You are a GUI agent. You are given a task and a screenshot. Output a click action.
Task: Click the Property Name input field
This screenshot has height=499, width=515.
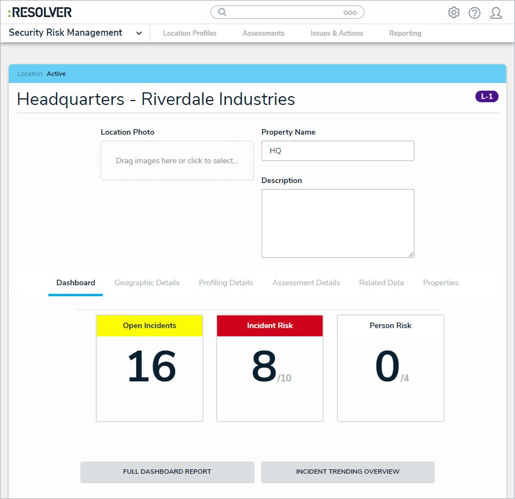337,151
